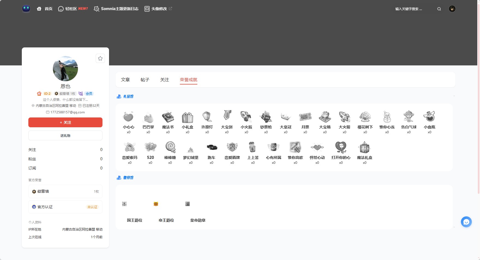Open the 关注 tab
480x260 pixels.
pos(165,80)
